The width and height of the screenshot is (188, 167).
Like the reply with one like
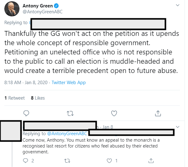point(109,161)
